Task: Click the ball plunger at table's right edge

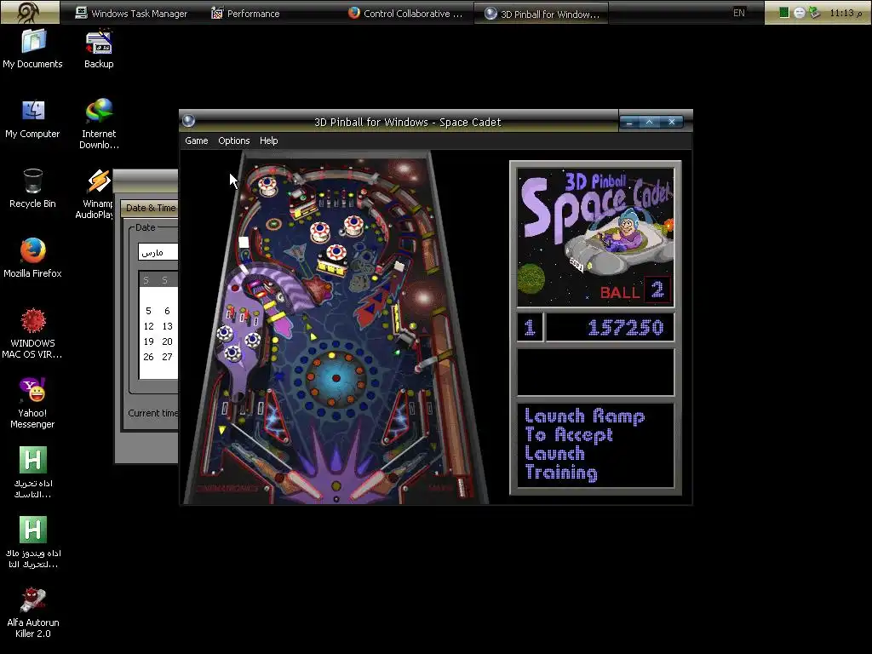Action: 461,486
